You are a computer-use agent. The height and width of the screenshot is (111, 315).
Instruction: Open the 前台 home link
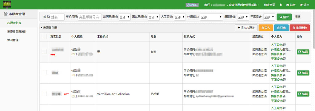click(291, 5)
